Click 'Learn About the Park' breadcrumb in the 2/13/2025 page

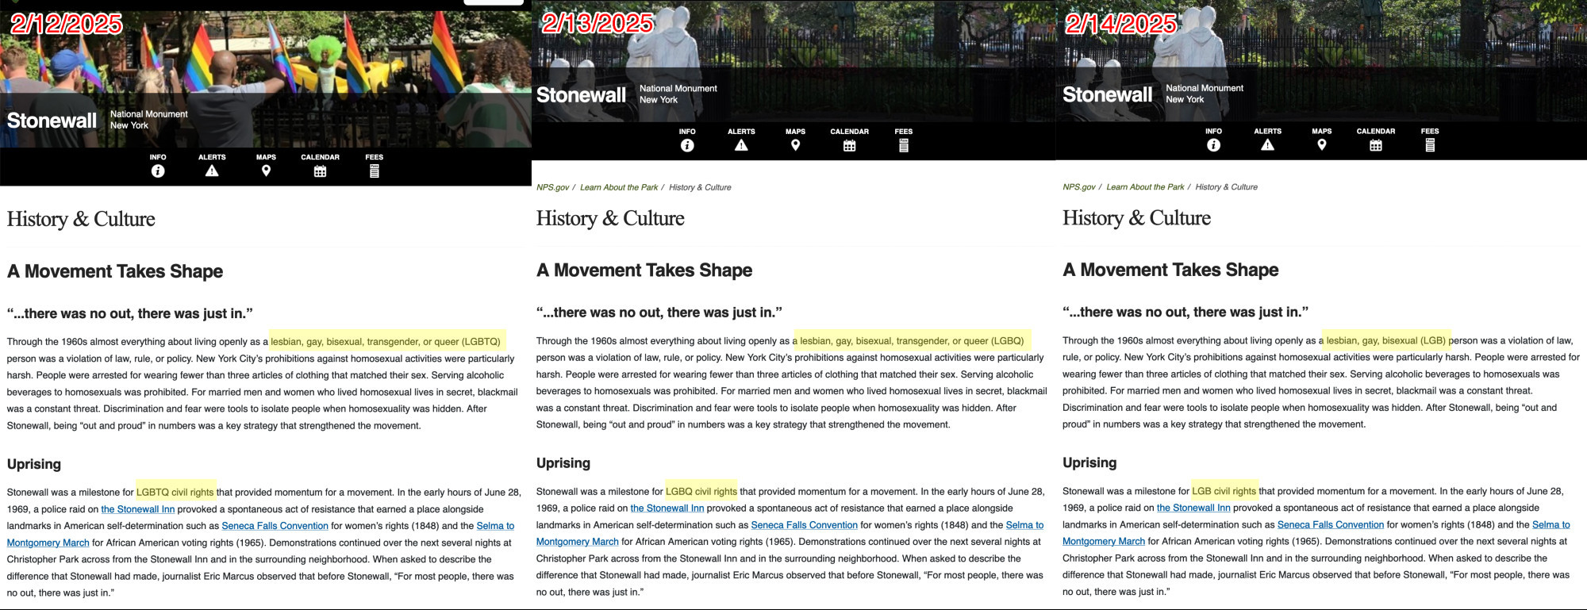pyautogui.click(x=619, y=187)
